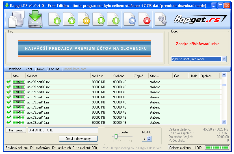Start downloads with green arrow drive icon
Viewport: 234px width, 154px height.
35,19
